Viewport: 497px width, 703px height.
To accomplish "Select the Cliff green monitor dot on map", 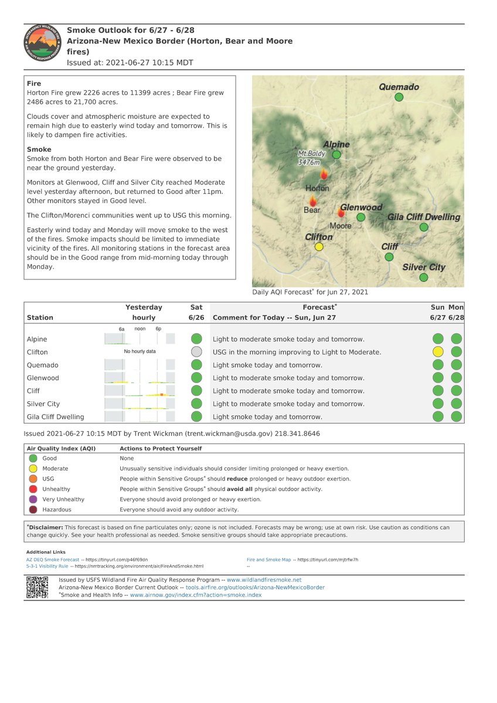I will [389, 257].
